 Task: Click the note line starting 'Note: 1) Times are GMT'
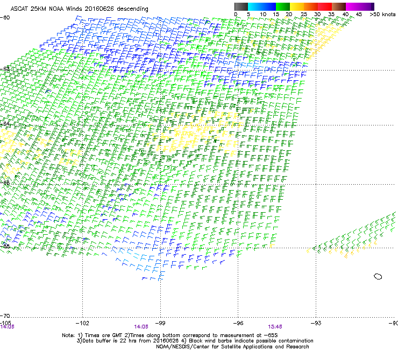[x=170, y=335]
